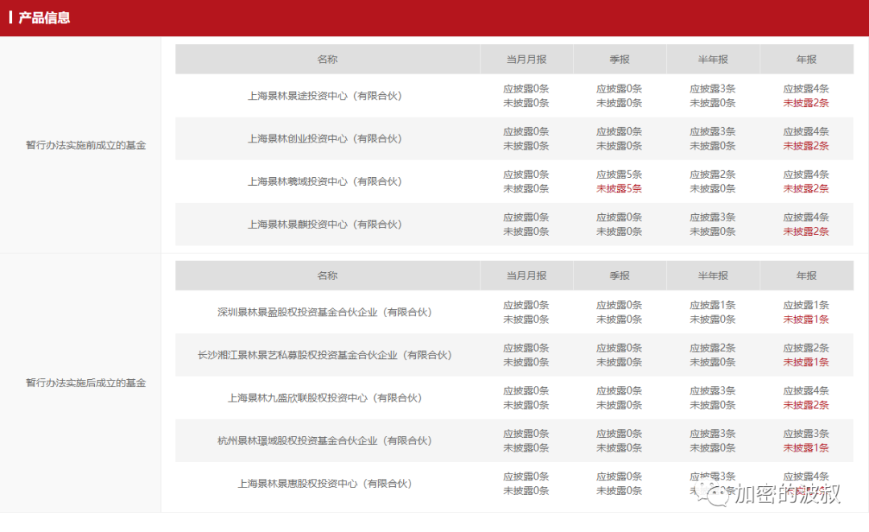Open 长沙湘江景林景艺私募股权投资基金合伙企业

327,354
